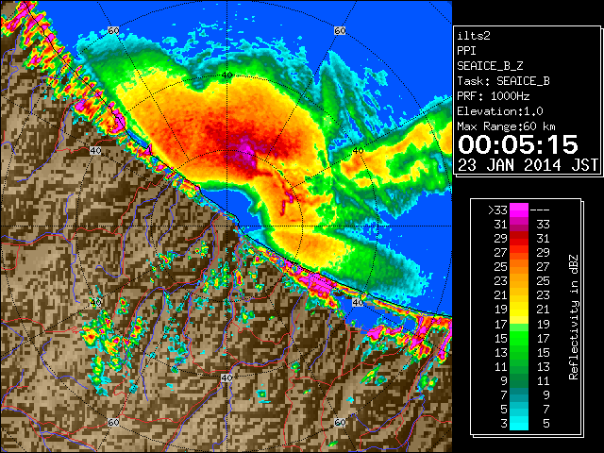Image resolution: width=604 pixels, height=453 pixels.
Task: Click the 40 km ring label due south
Action: (226, 377)
